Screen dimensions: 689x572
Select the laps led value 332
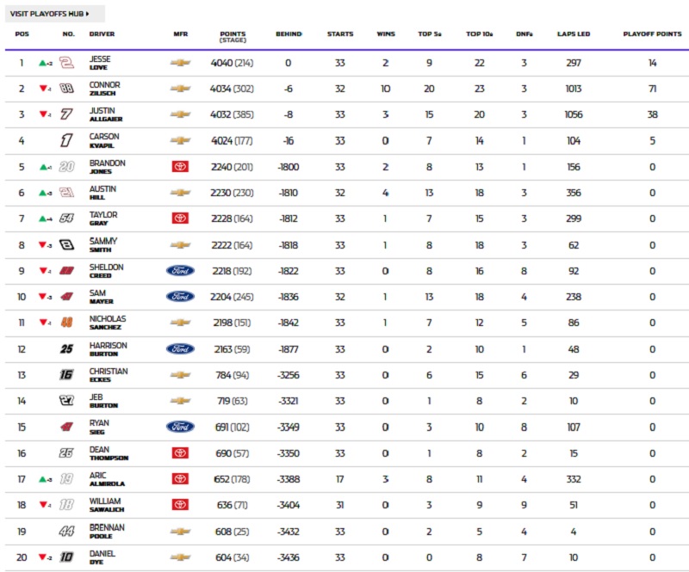[x=574, y=479]
